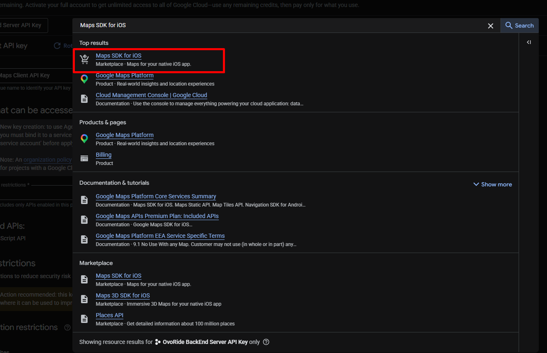Click the help icon beside the restrictions heading in the background
The width and height of the screenshot is (547, 353).
click(67, 327)
